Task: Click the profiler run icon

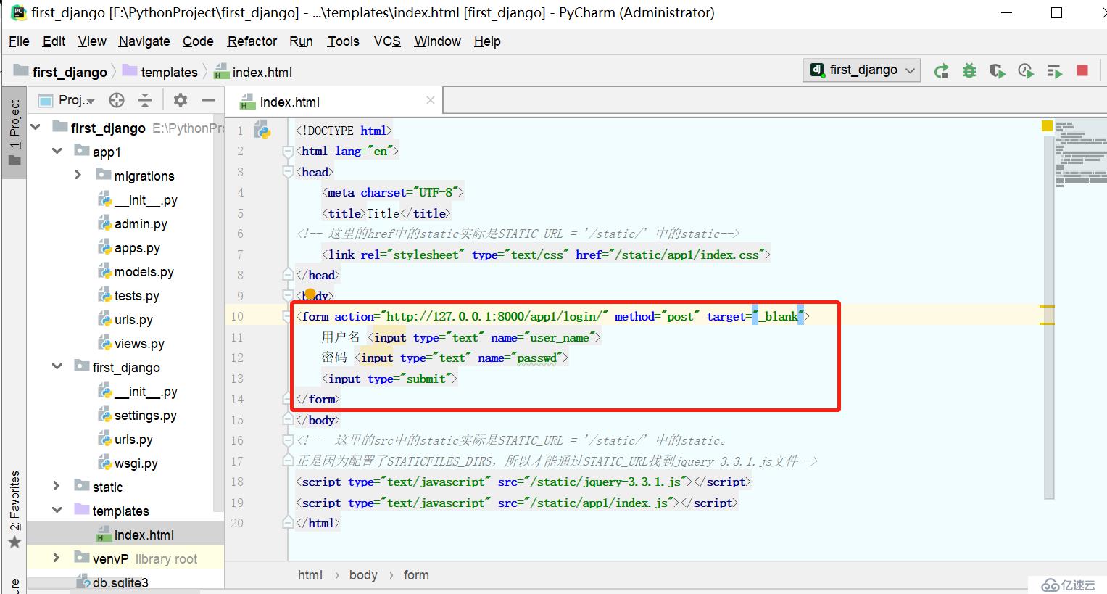Action: click(1025, 70)
